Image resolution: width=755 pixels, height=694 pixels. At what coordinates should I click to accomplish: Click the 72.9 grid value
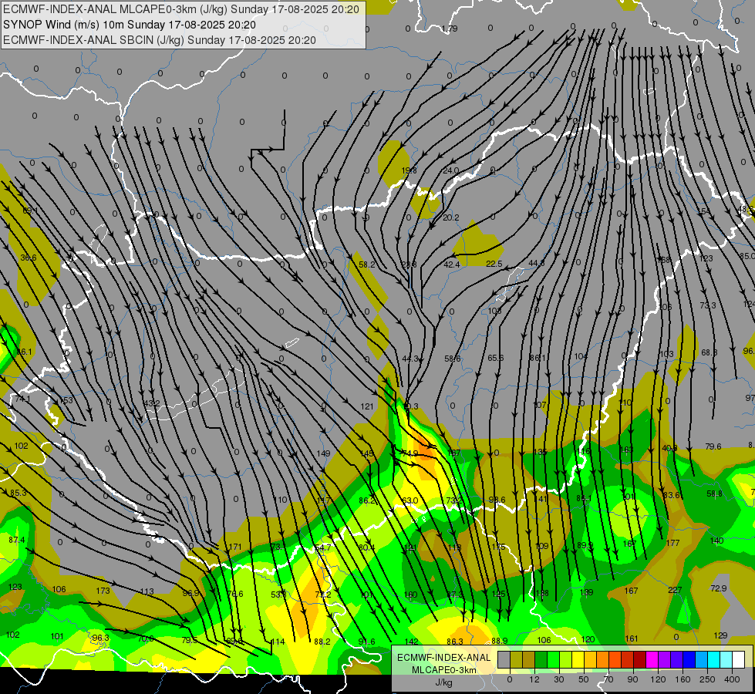[719, 588]
